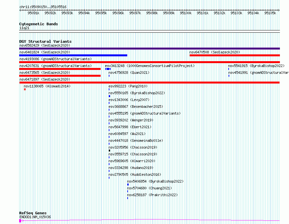Open nsv4756928 (Quan2021) label

pos(129,73)
